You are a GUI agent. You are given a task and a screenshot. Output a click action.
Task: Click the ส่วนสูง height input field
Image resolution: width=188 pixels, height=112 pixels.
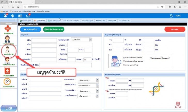point(149,50)
